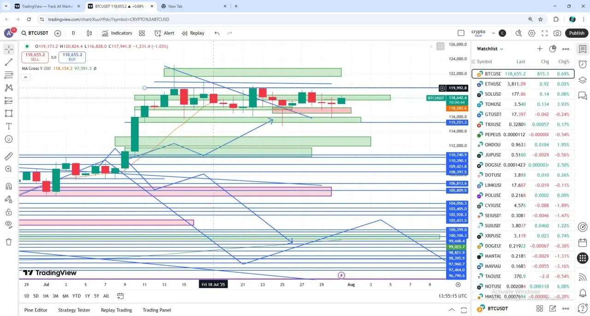Set chart range to 3M
This screenshot has height=316, width=590.
point(55,296)
